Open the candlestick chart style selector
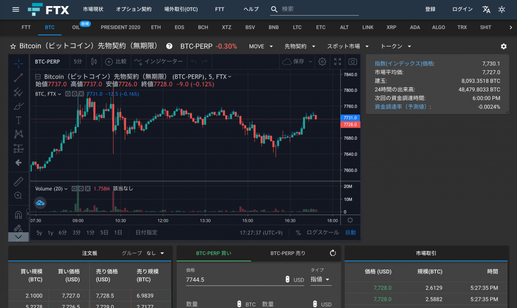This screenshot has height=308, width=517. coord(94,62)
